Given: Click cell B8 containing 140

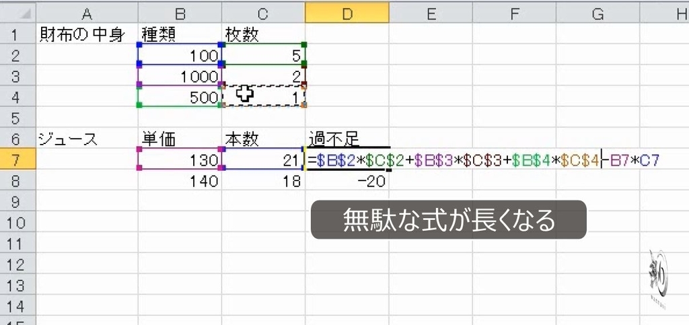Looking at the screenshot, I should point(180,181).
